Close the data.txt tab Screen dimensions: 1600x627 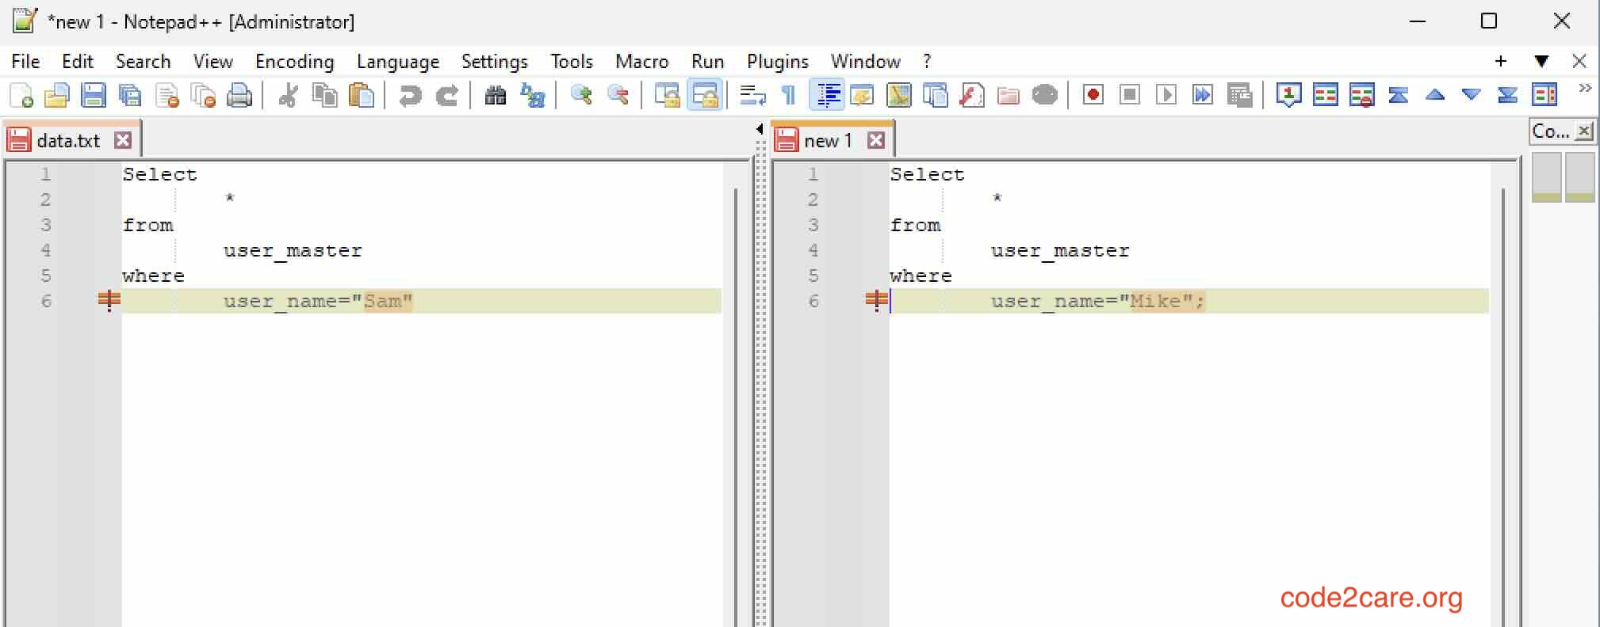tap(122, 140)
